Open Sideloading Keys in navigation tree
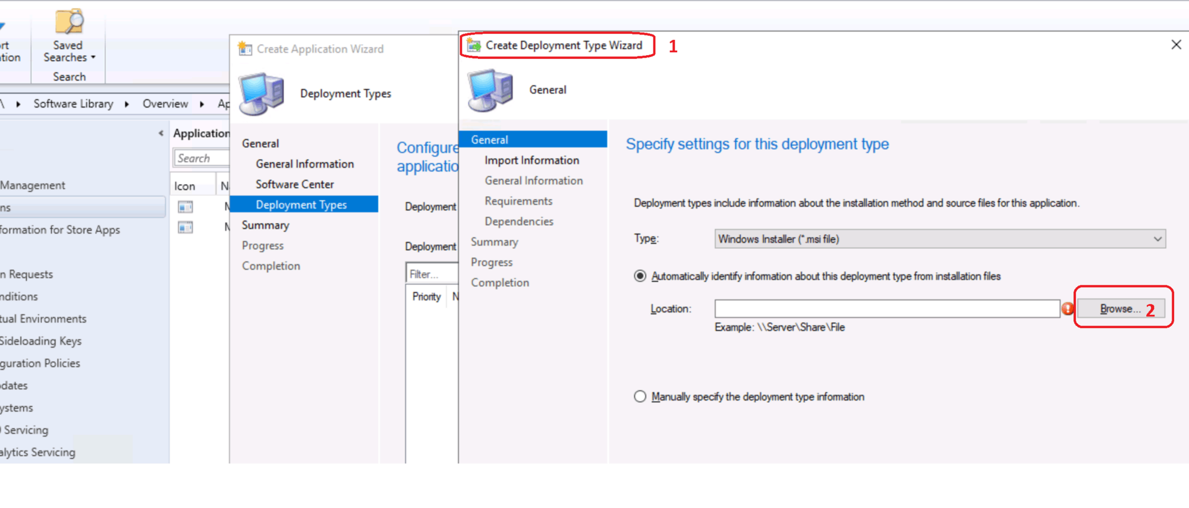Screen dimensions: 1189x508 point(40,341)
